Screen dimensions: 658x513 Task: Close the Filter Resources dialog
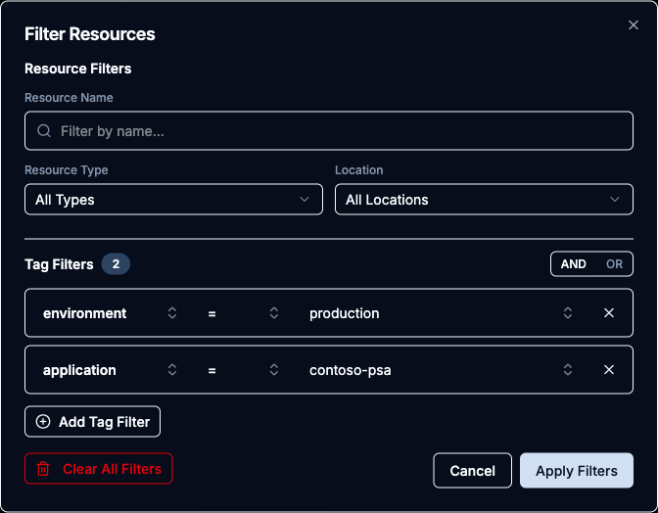click(634, 25)
